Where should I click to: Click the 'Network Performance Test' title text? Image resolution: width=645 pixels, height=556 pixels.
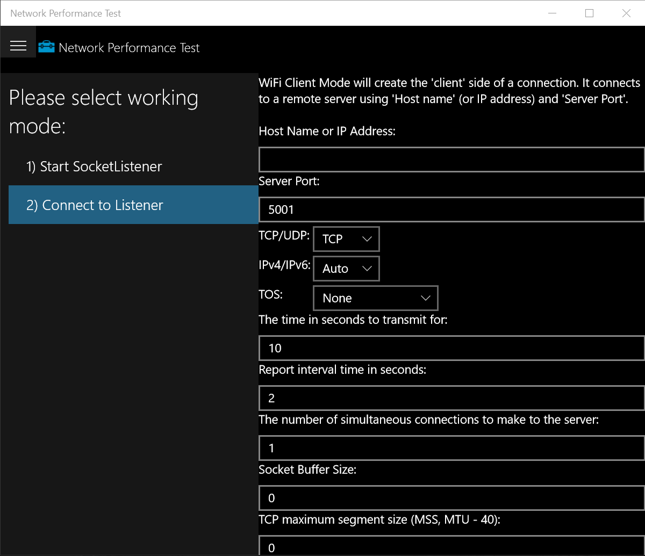click(x=129, y=47)
